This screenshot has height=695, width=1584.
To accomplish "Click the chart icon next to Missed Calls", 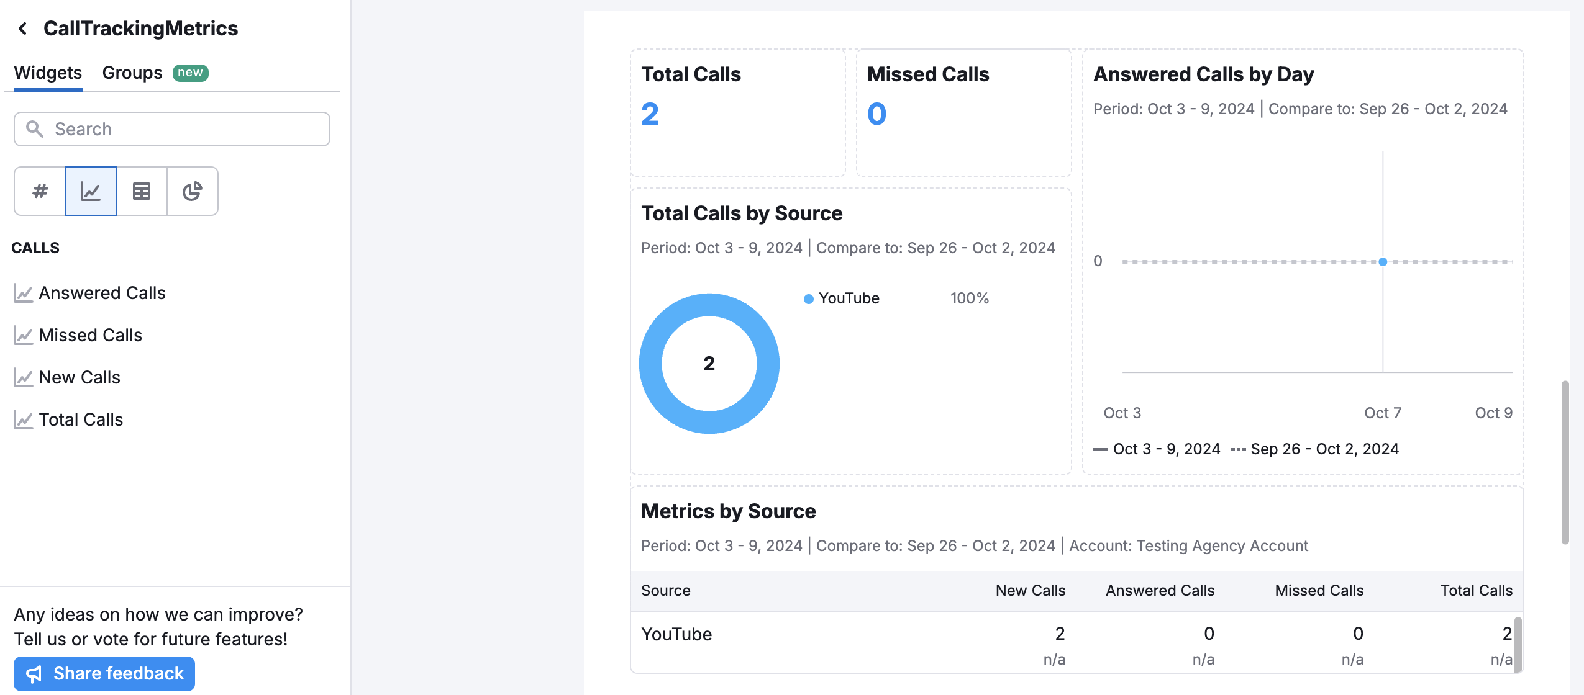I will coord(23,335).
